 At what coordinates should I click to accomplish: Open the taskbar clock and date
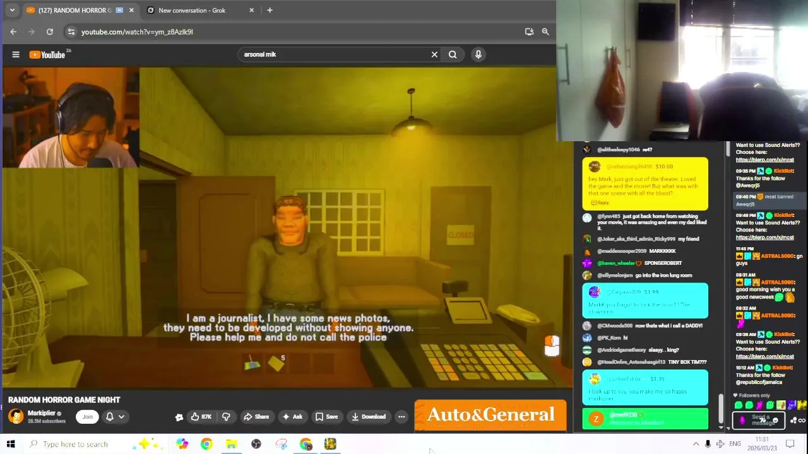pyautogui.click(x=763, y=443)
